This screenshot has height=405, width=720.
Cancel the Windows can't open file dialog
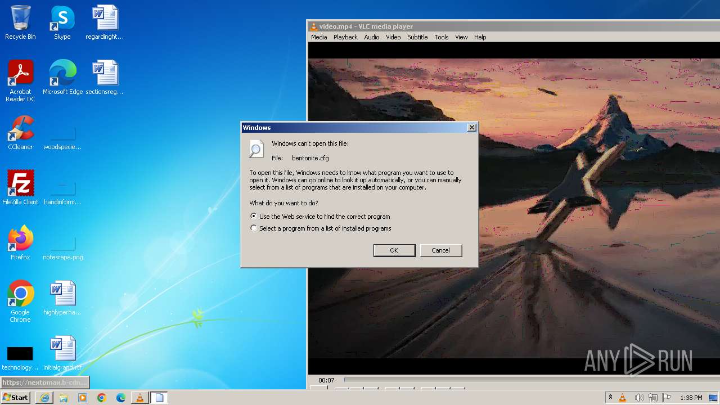click(x=440, y=250)
